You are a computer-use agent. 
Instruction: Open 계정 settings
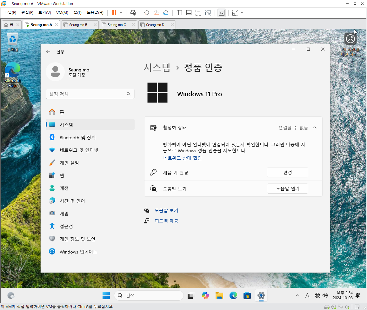[90, 188]
